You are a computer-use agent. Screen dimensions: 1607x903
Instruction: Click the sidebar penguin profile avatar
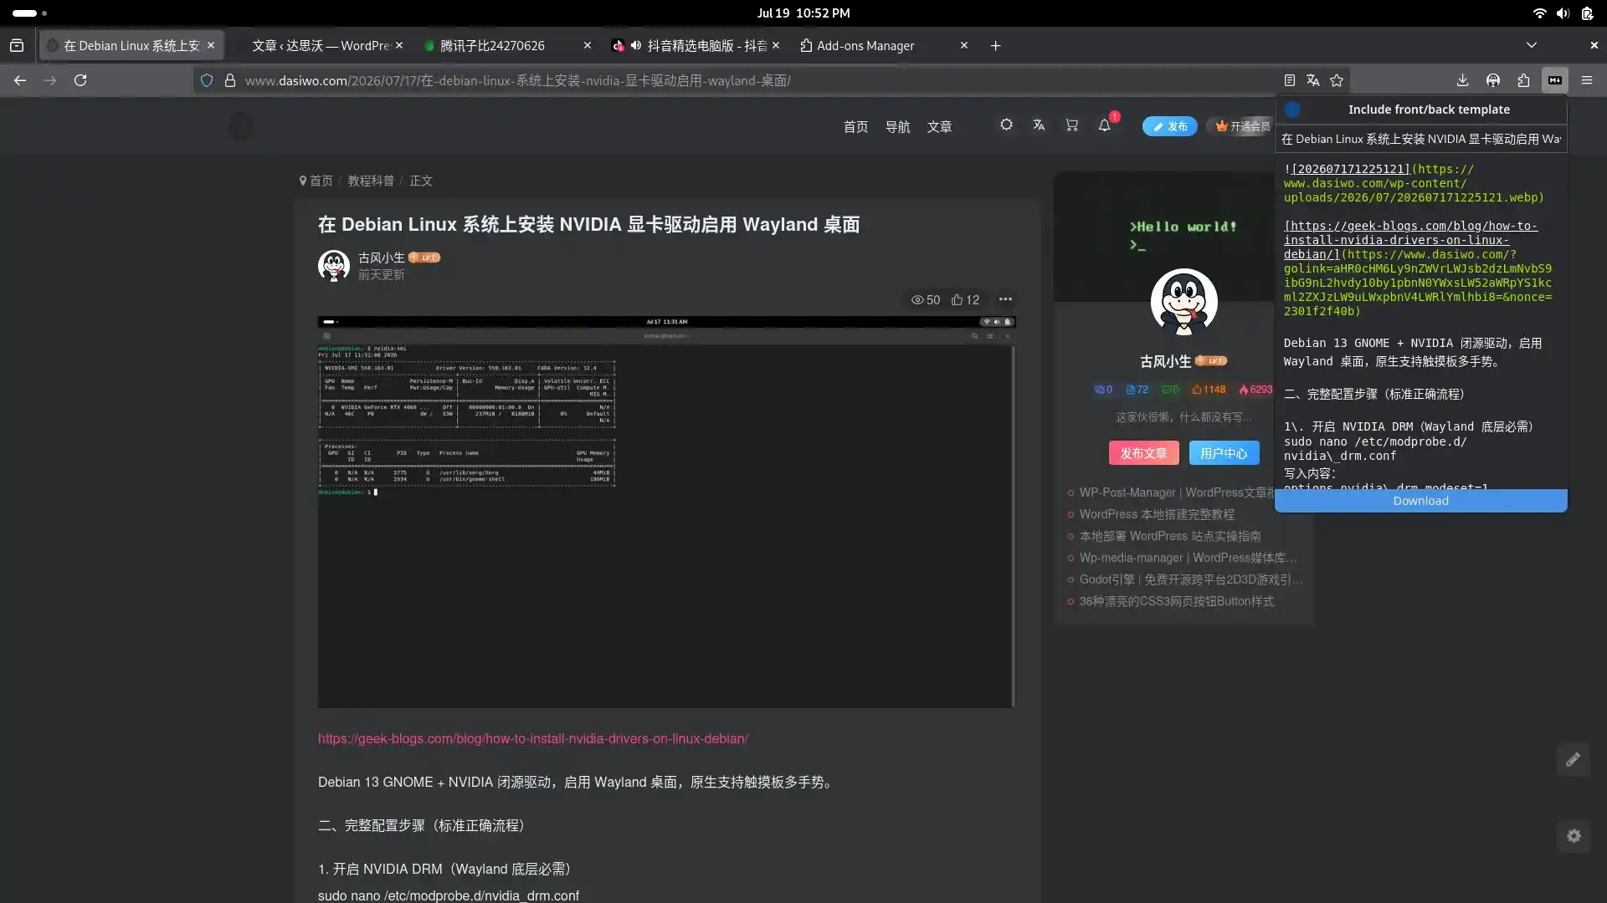pyautogui.click(x=1183, y=302)
